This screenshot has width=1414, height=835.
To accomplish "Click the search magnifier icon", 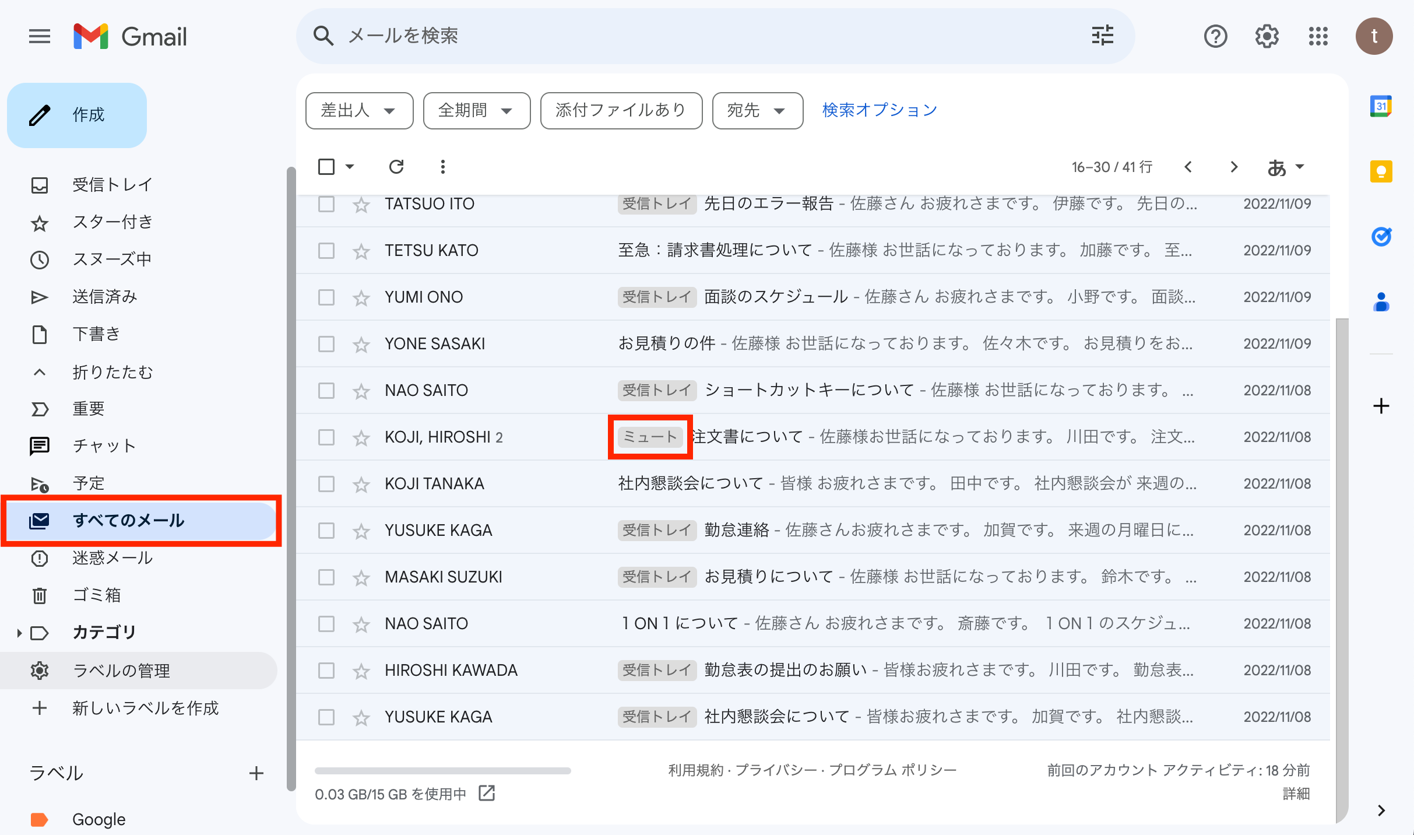I will pyautogui.click(x=323, y=36).
